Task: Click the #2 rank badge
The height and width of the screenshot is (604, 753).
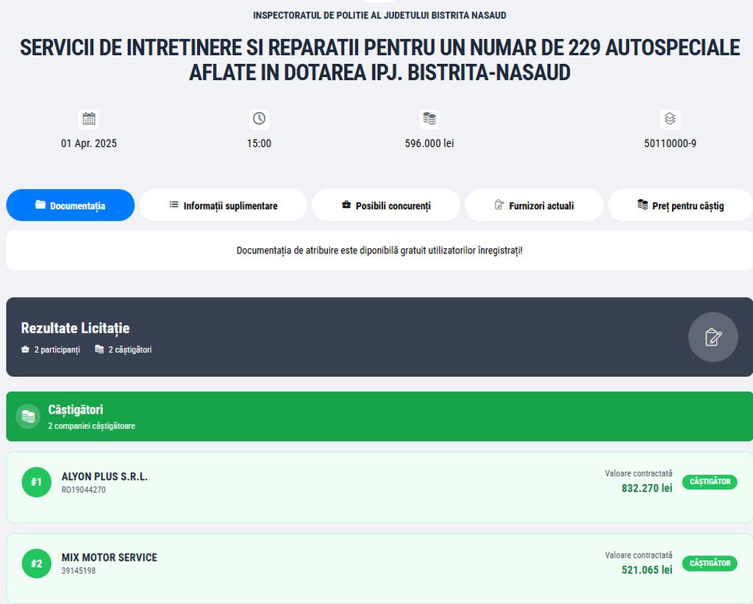Action: (x=37, y=564)
